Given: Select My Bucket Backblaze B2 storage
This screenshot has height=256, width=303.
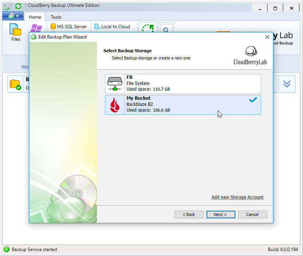Looking at the screenshot, I should [183, 105].
